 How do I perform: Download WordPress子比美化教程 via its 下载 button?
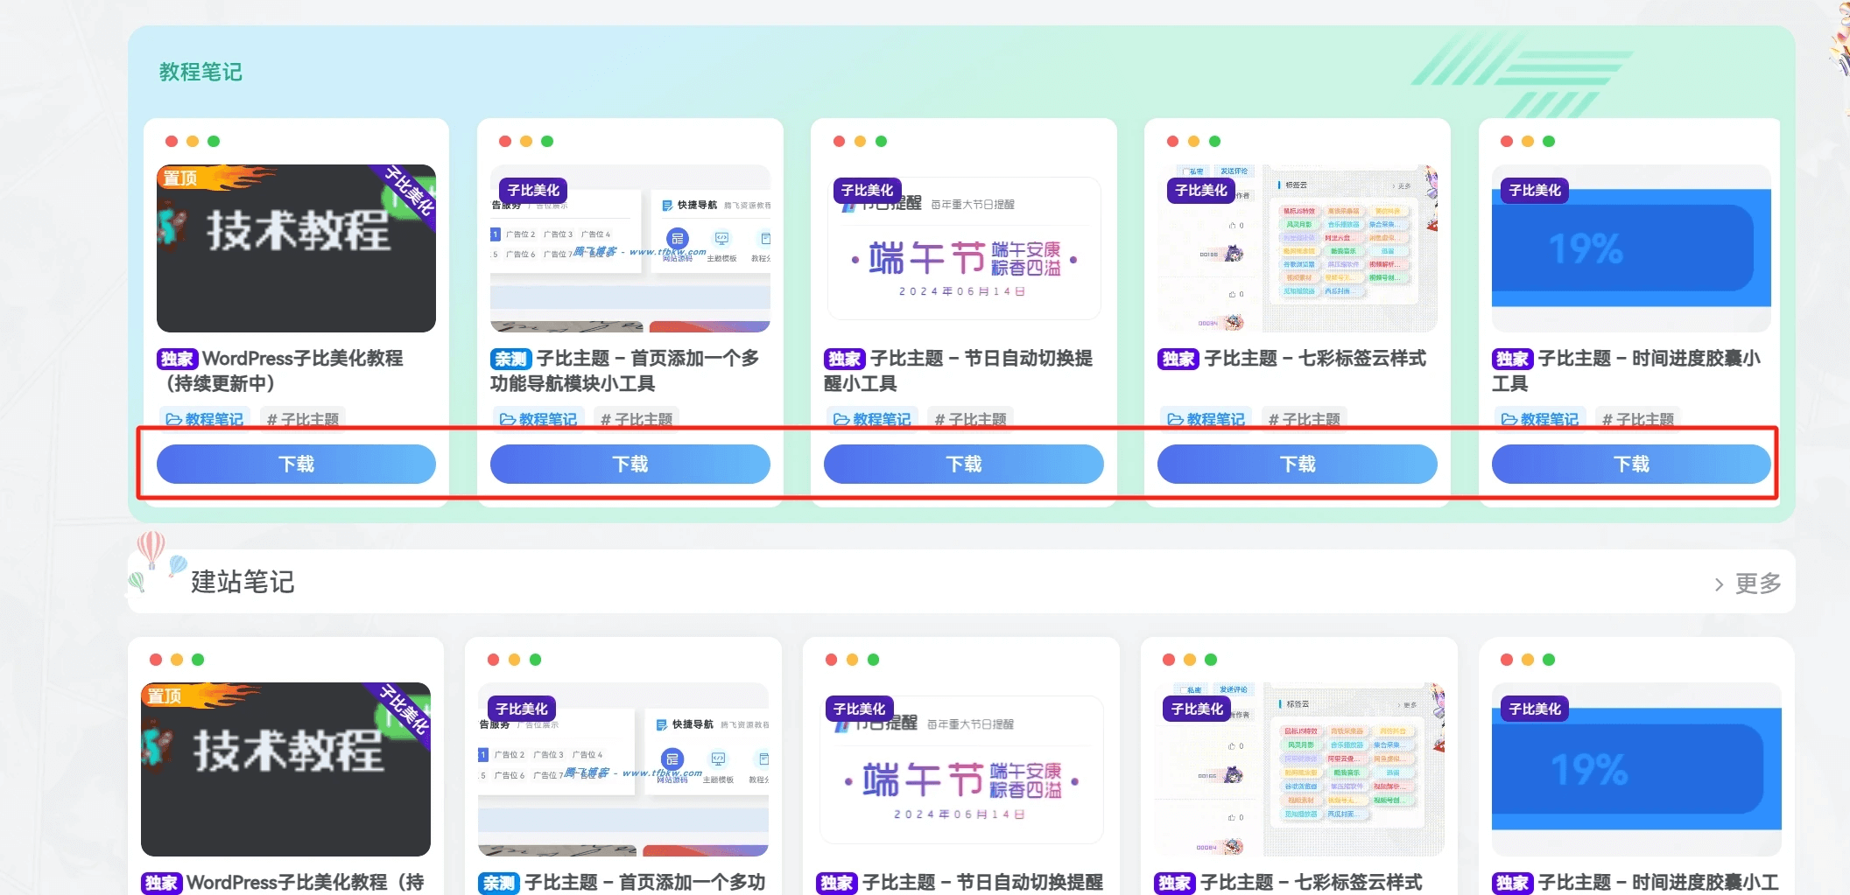click(295, 464)
